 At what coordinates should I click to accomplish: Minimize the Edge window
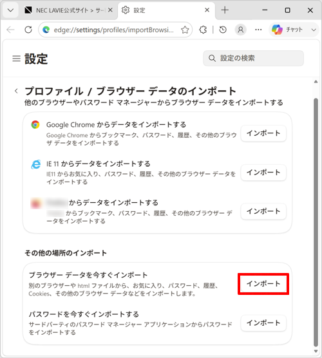click(x=265, y=10)
